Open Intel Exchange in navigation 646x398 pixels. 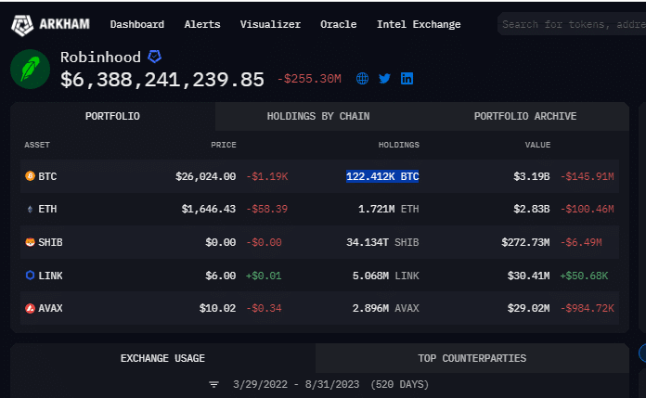point(419,24)
